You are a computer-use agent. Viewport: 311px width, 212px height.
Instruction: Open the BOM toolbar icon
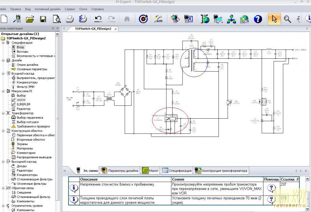click(245, 19)
